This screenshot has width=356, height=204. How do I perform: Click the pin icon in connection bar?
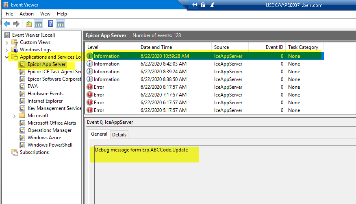194,5
